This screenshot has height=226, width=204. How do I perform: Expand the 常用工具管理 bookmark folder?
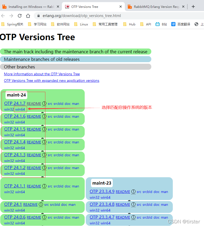tap(105, 24)
